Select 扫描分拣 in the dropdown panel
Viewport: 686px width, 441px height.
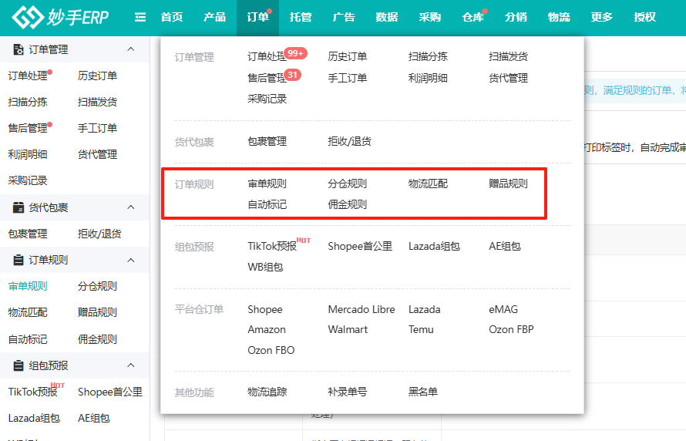[x=428, y=56]
